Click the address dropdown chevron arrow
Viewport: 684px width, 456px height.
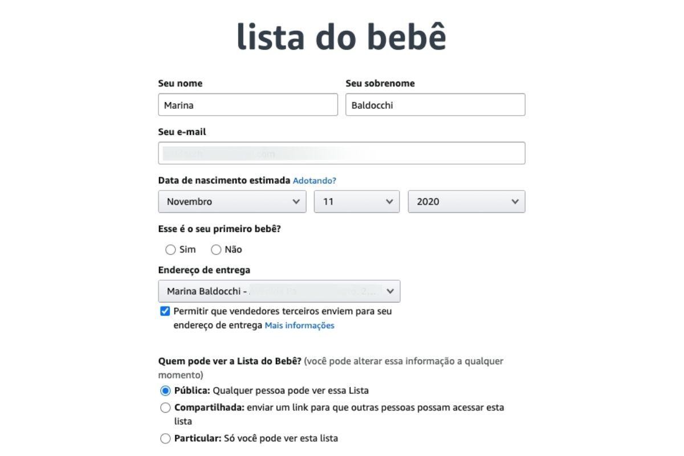pos(390,291)
